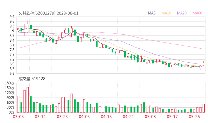Click the 180万 volume axis label
Viewport: 208px width, 123px height.
coord(10,83)
